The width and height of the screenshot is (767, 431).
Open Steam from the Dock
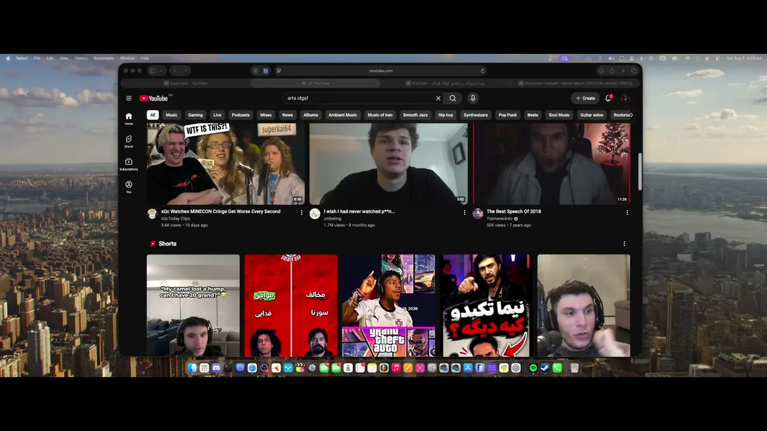(545, 368)
